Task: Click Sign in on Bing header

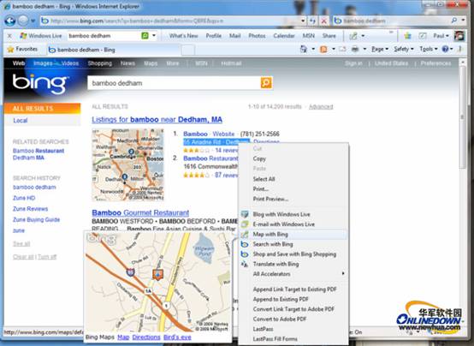Action: (x=353, y=63)
